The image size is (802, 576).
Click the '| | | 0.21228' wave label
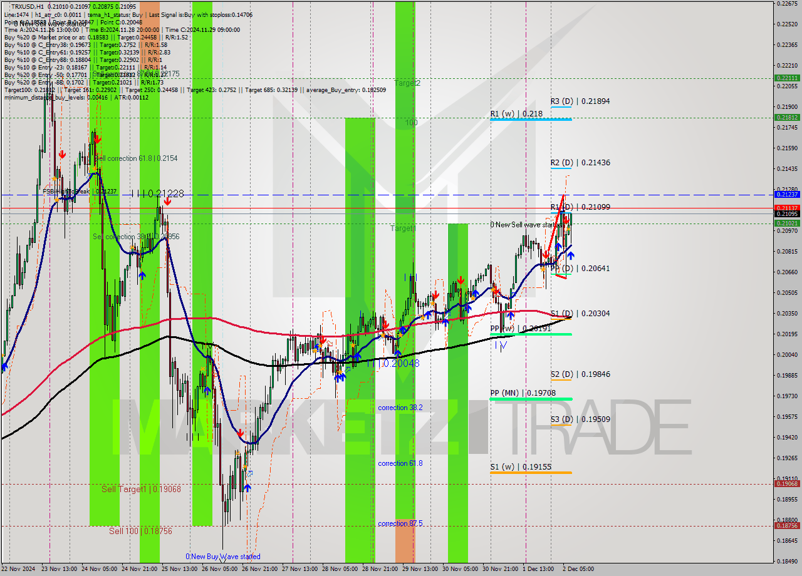tap(157, 193)
